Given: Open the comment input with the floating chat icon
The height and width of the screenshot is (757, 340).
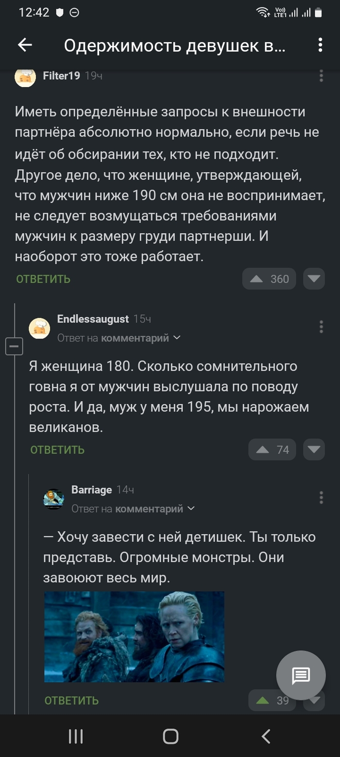Looking at the screenshot, I should point(301,675).
